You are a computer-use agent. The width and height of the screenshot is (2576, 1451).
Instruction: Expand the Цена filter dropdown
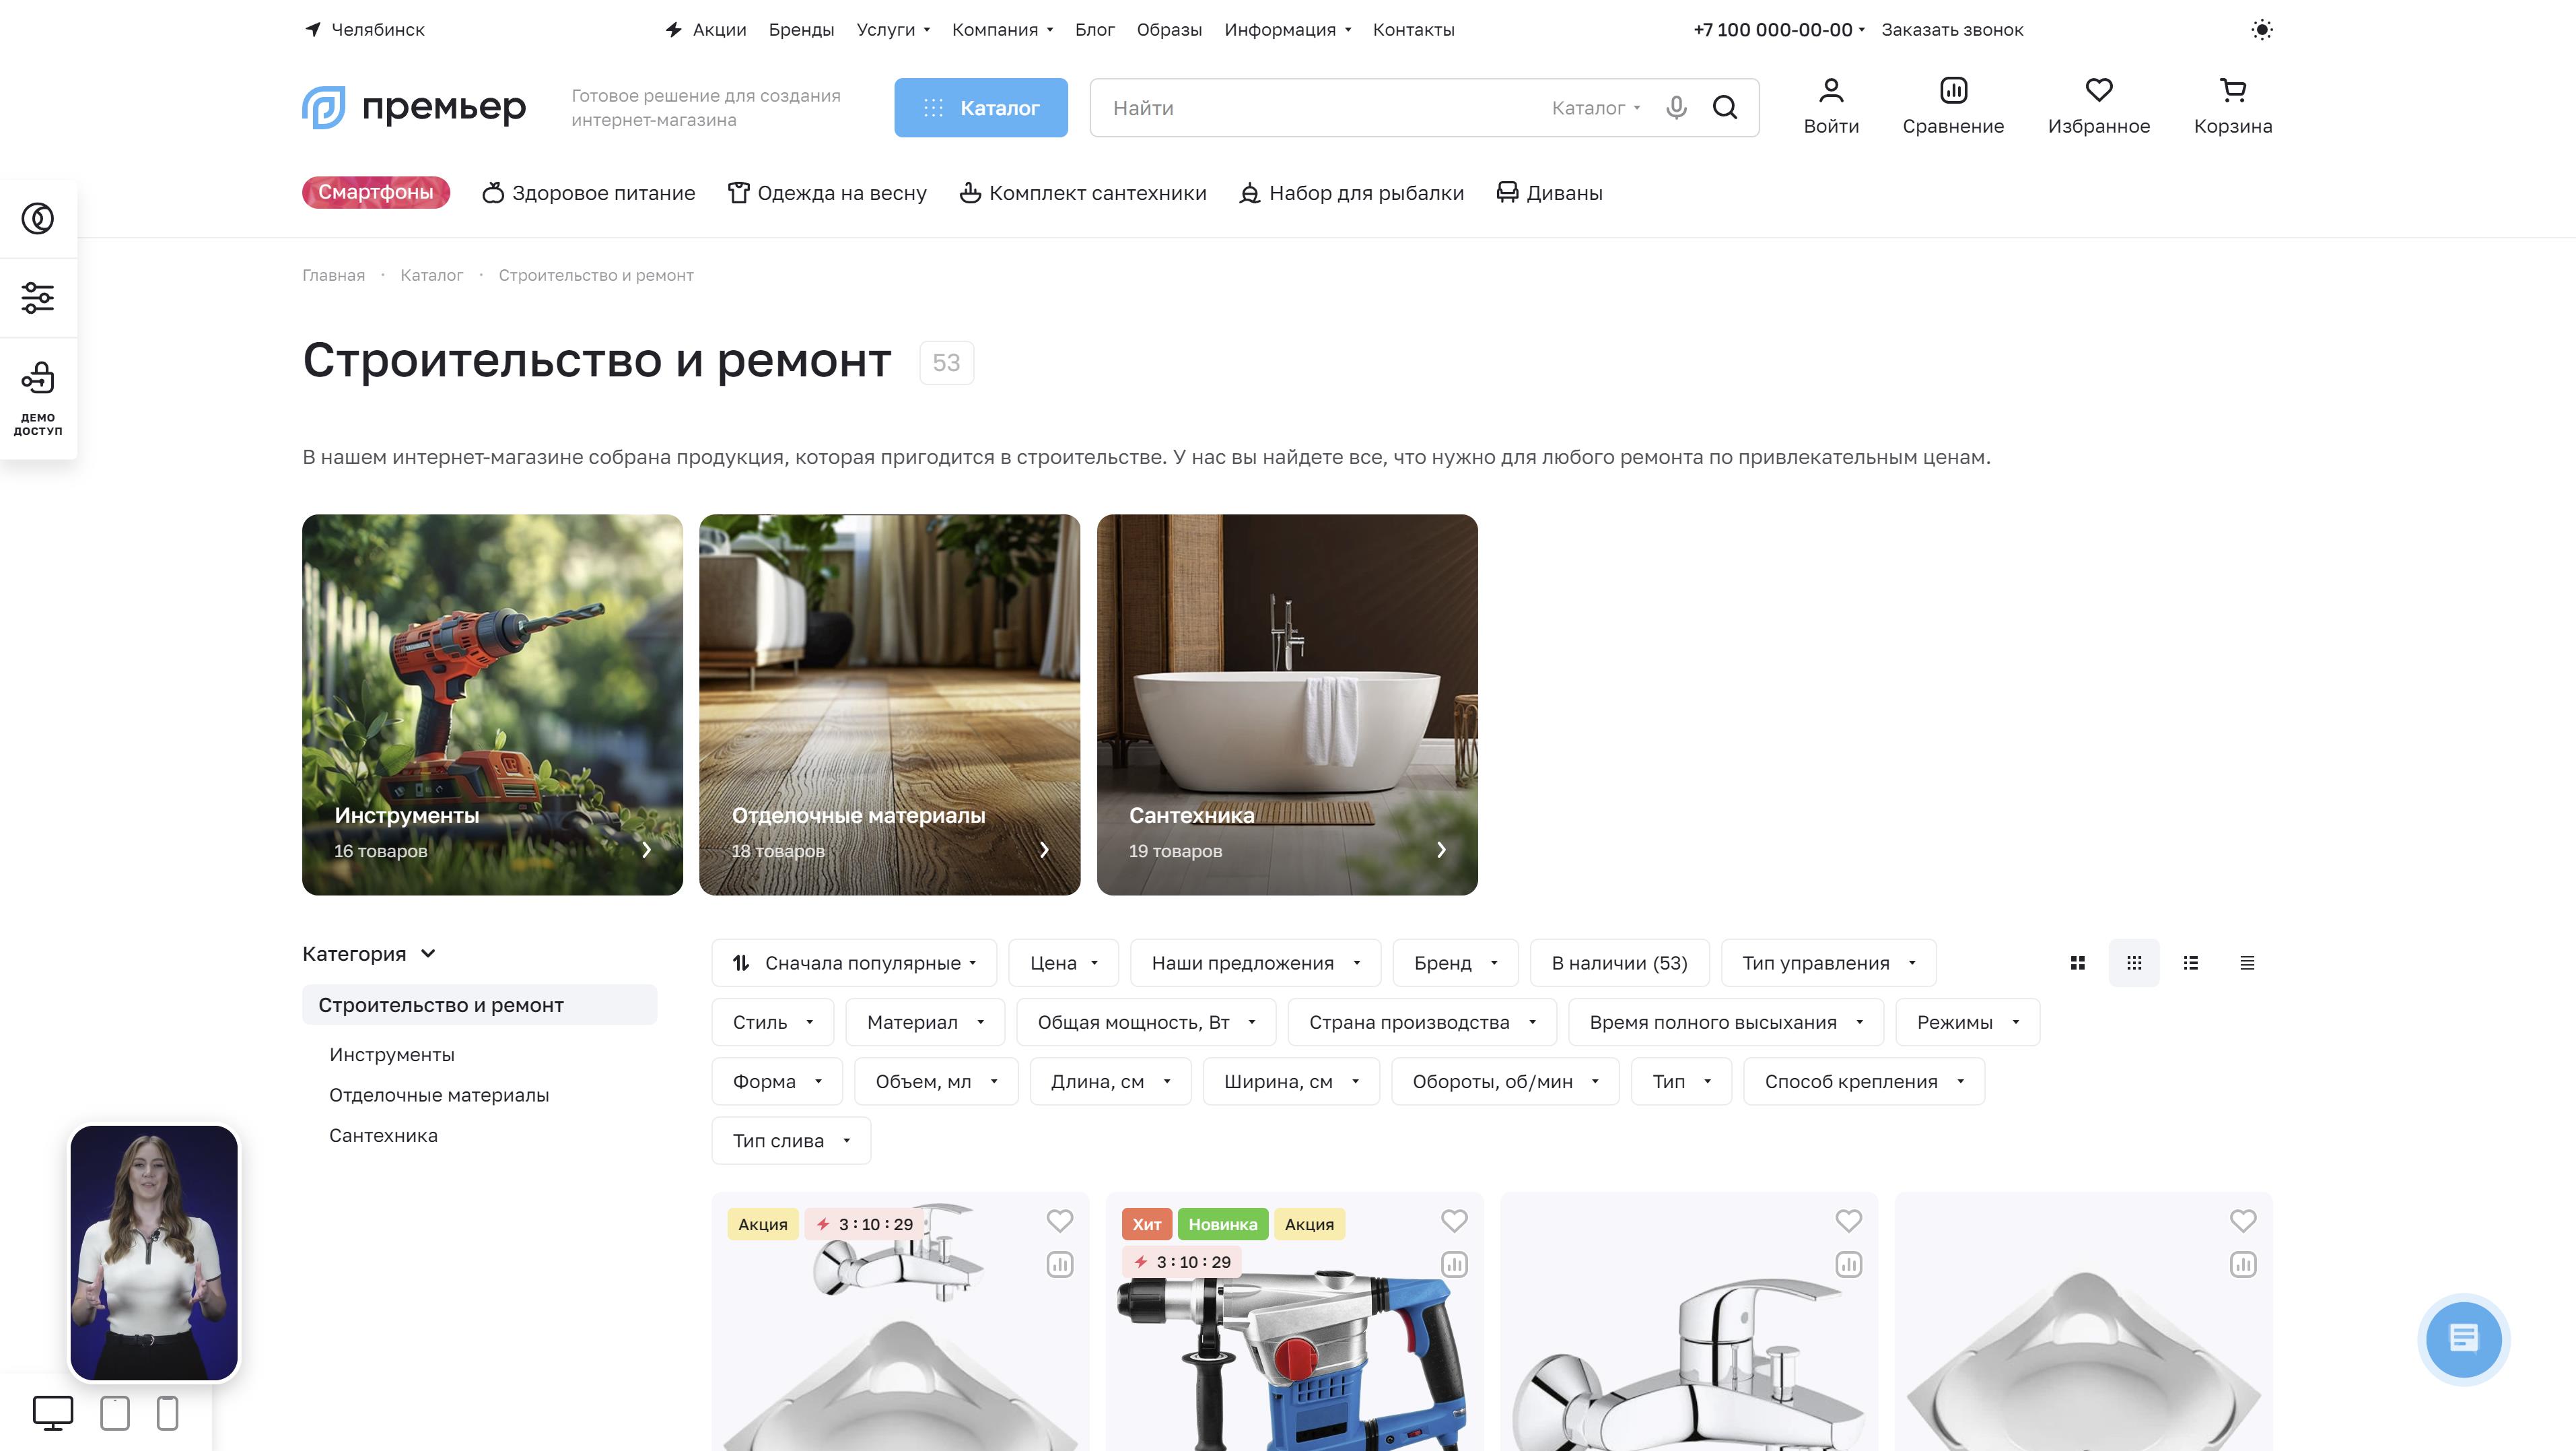pos(1064,963)
